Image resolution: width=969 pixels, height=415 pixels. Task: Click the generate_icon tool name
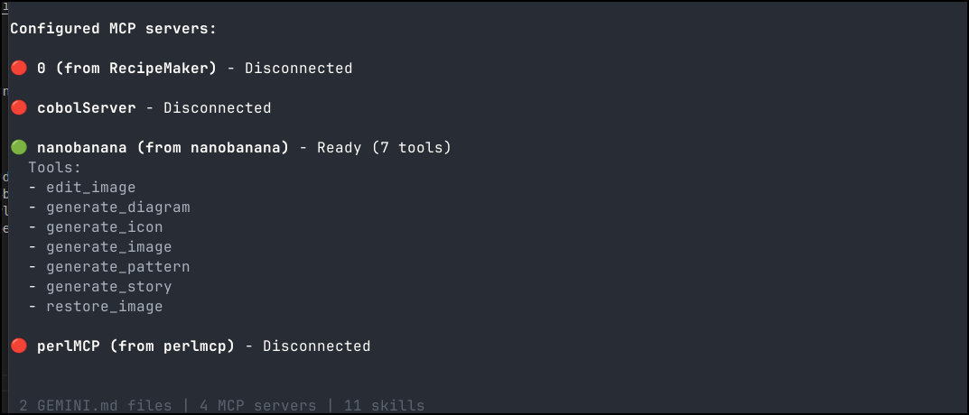pyautogui.click(x=104, y=227)
